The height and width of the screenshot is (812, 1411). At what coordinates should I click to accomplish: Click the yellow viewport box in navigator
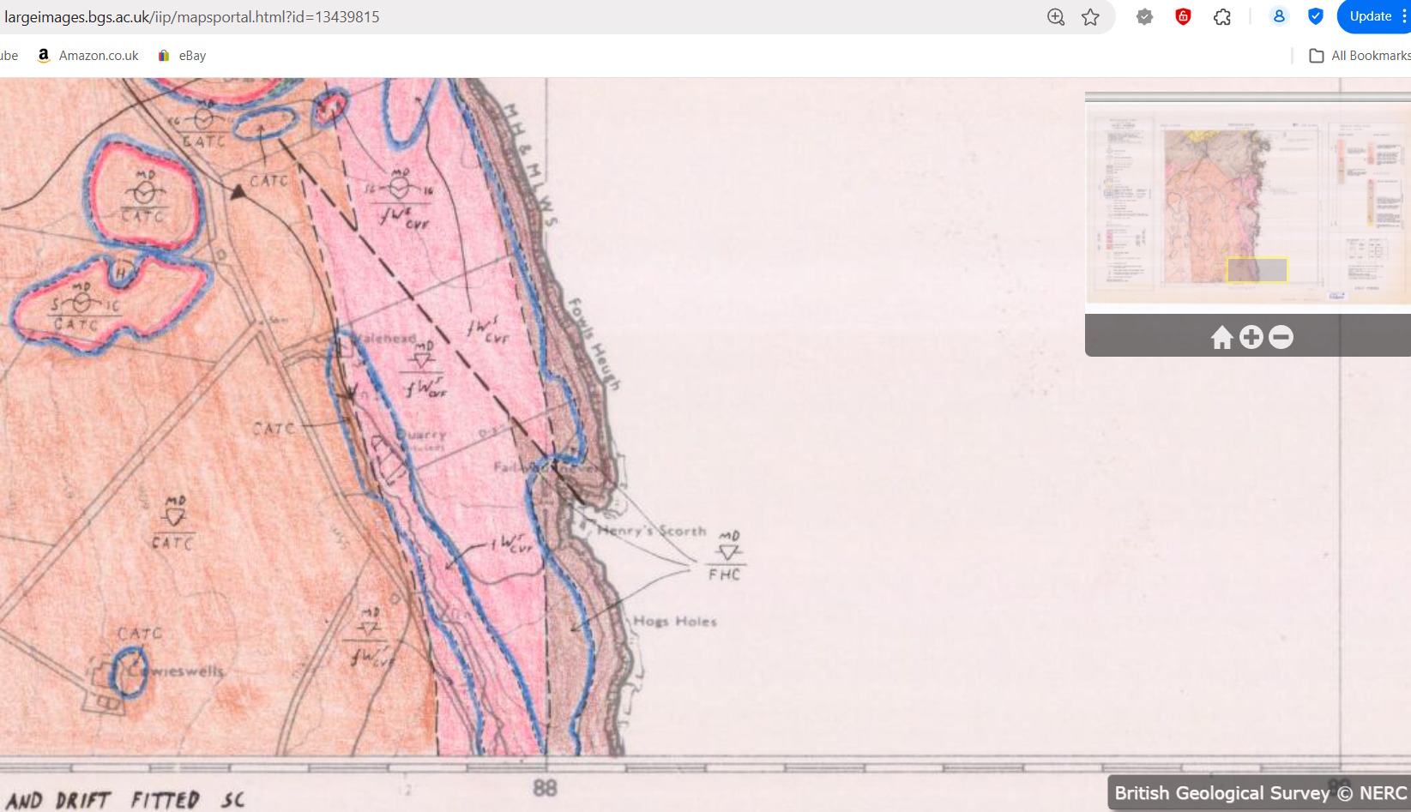(x=1257, y=270)
